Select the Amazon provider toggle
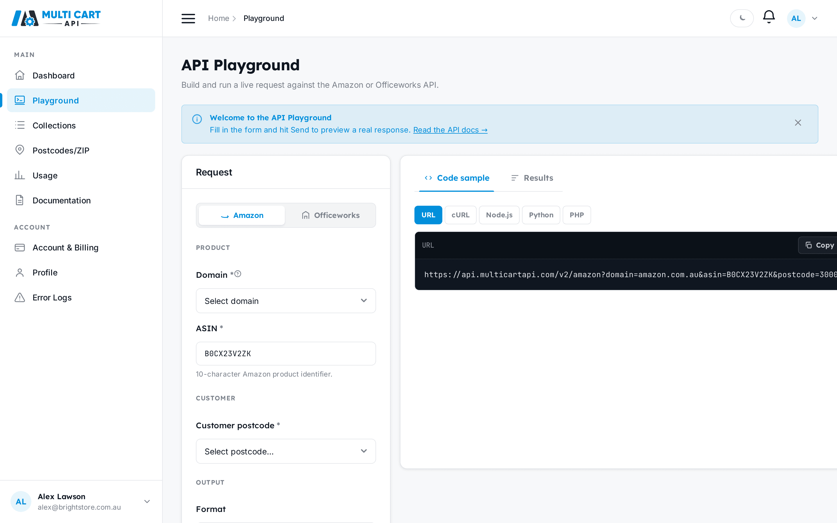Image resolution: width=837 pixels, height=523 pixels. (x=242, y=215)
